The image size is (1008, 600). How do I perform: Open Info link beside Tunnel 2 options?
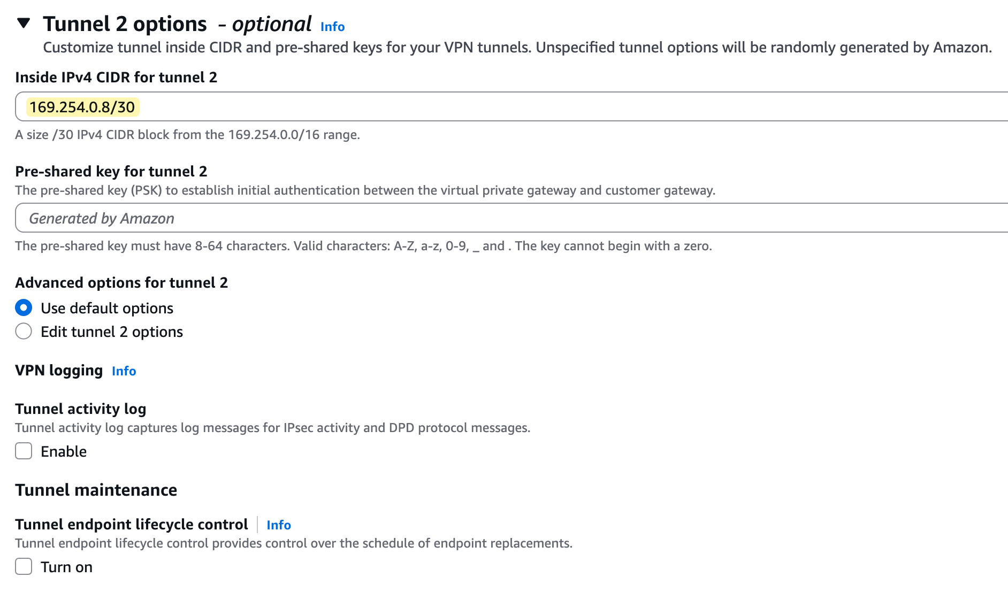tap(332, 27)
